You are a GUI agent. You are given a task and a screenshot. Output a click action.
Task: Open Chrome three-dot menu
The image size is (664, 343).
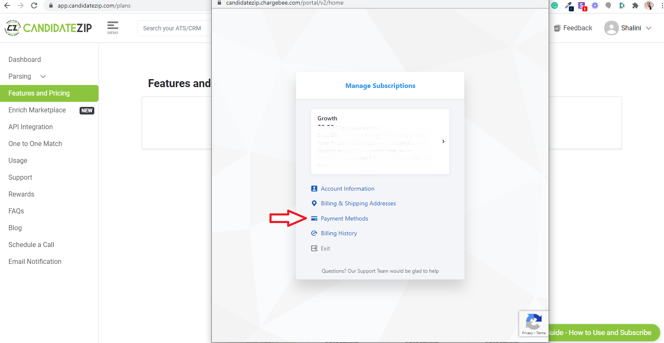coord(662,5)
